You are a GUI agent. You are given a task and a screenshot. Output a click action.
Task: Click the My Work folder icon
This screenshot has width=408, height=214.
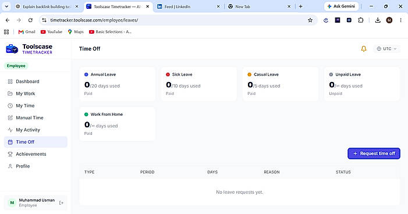point(10,94)
